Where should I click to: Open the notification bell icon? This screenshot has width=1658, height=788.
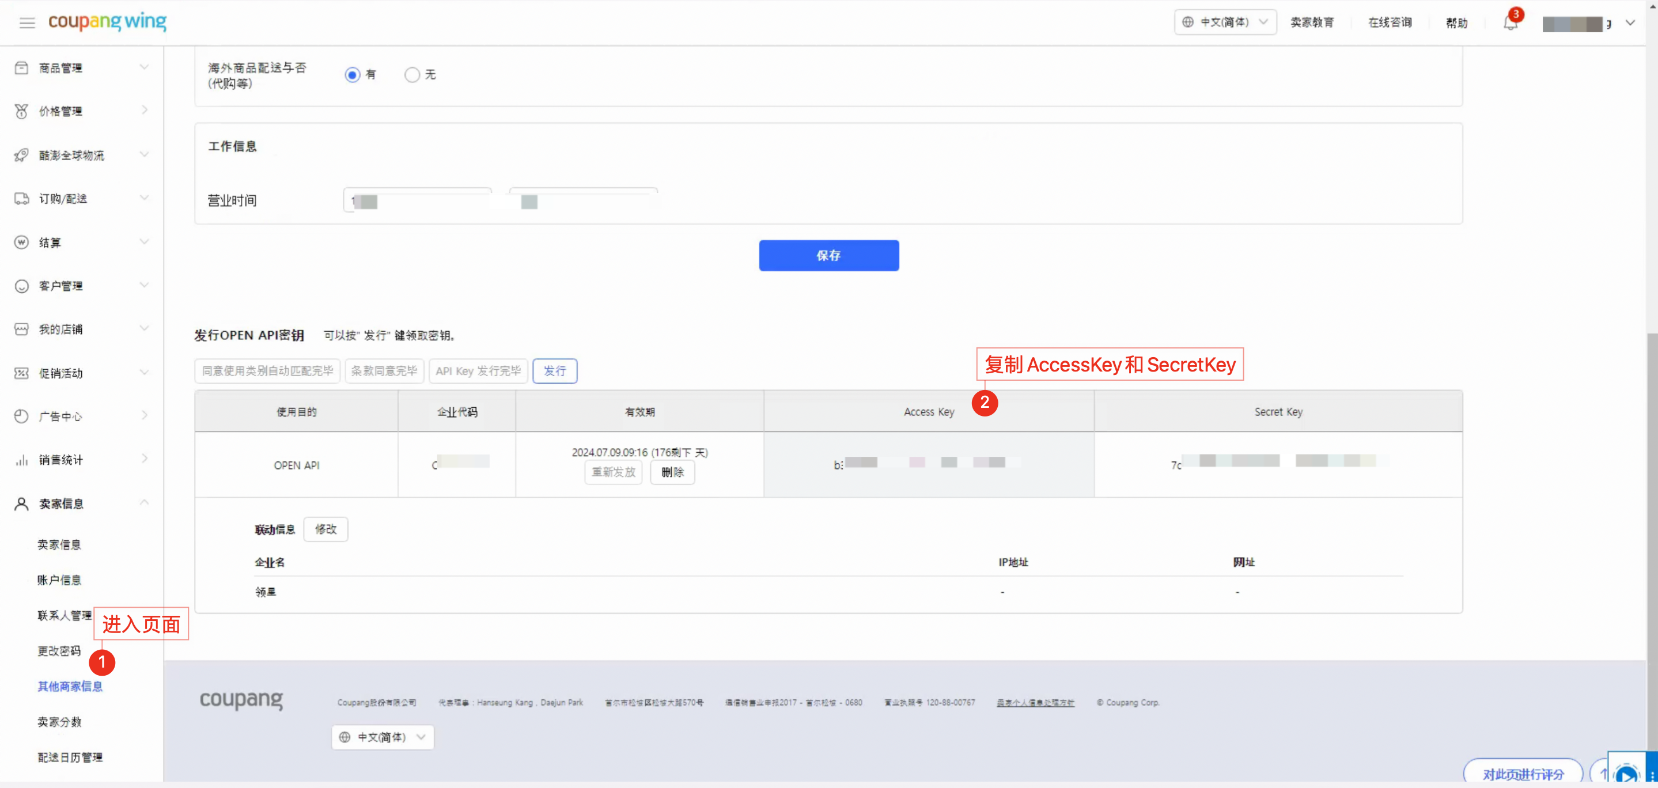coord(1510,22)
